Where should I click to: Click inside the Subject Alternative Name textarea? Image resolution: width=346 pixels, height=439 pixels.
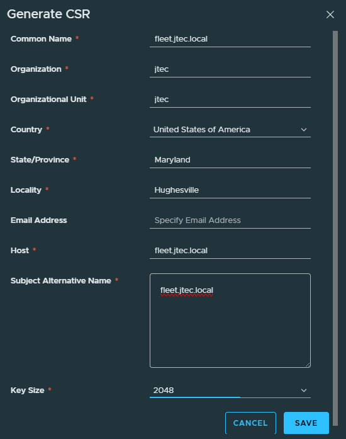pos(230,321)
